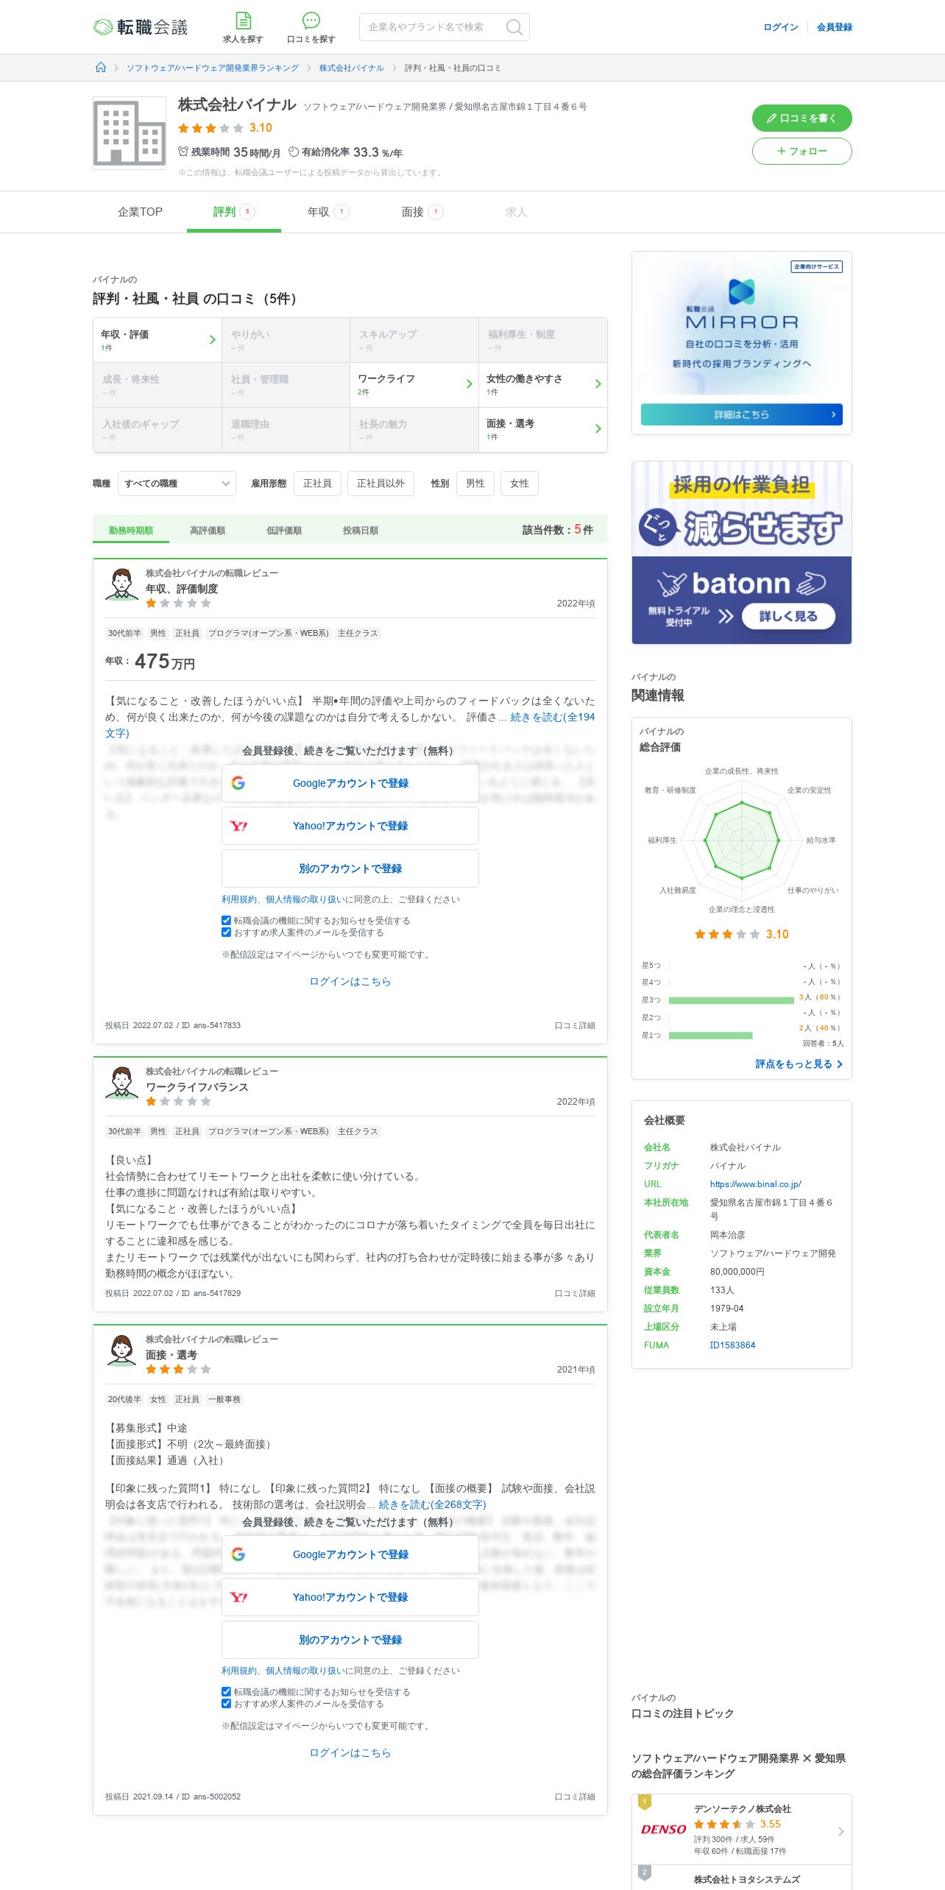Click the reviewer avatar of ワークライフバランス review
The width and height of the screenshot is (945, 1890).
121,1082
